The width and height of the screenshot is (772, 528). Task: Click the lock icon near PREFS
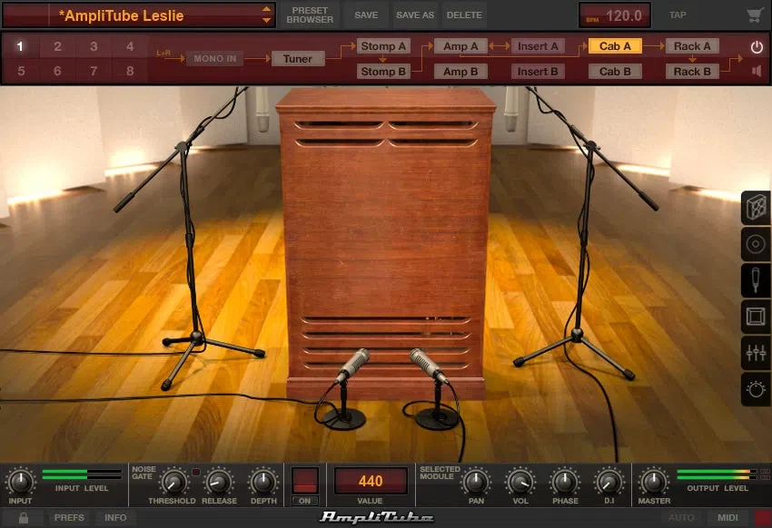pyautogui.click(x=23, y=518)
